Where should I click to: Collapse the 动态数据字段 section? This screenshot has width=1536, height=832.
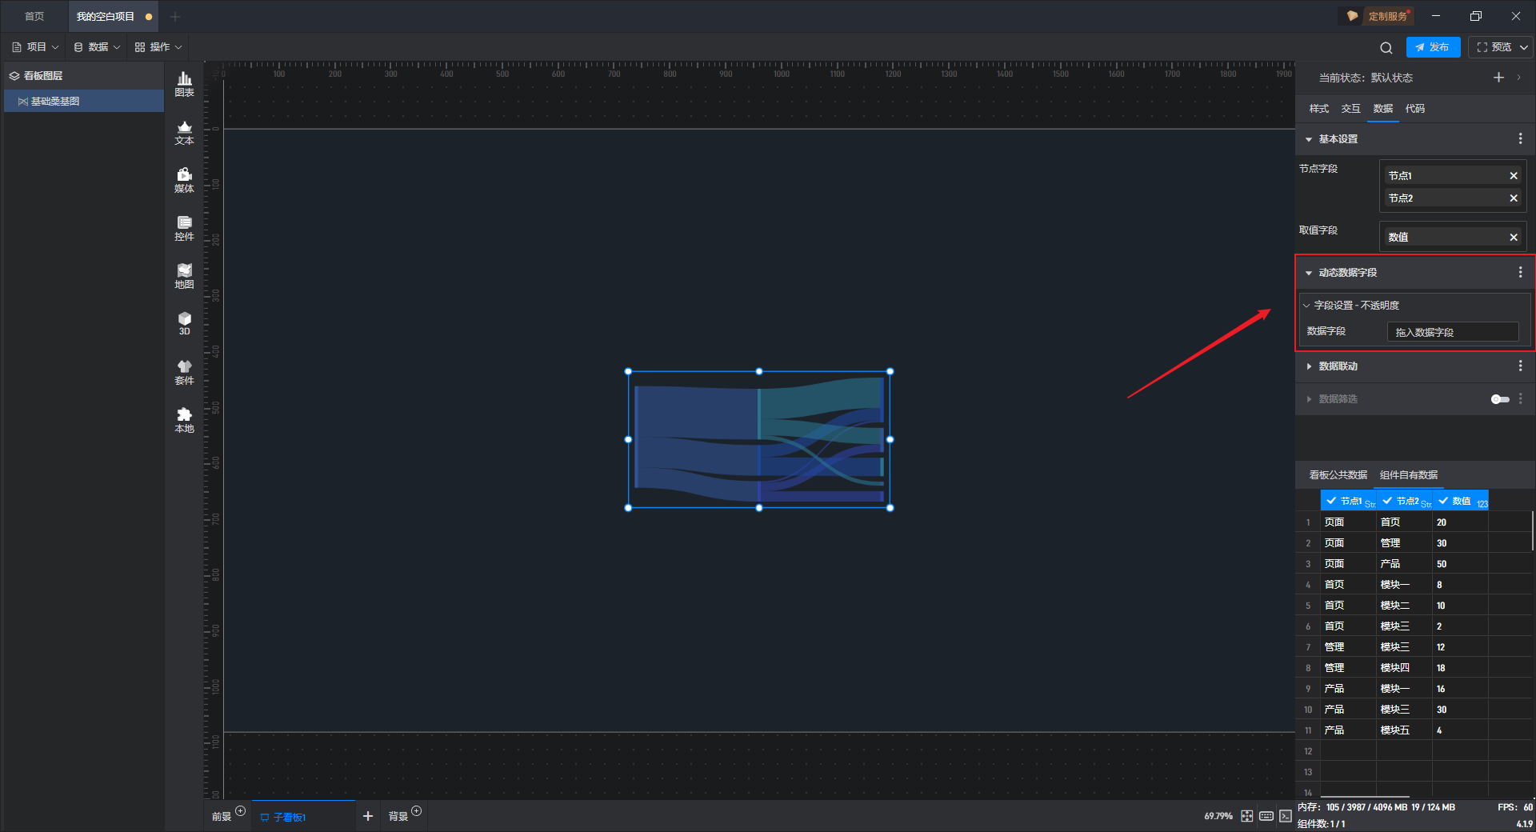pyautogui.click(x=1309, y=273)
